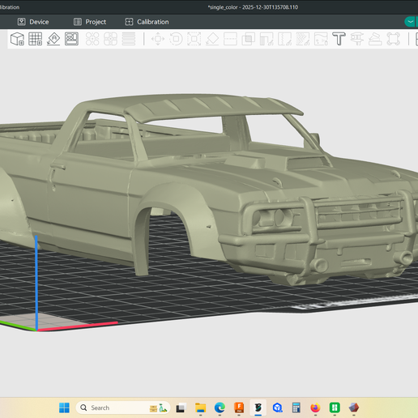
Task: Open the Calibration tab
Action: click(147, 22)
